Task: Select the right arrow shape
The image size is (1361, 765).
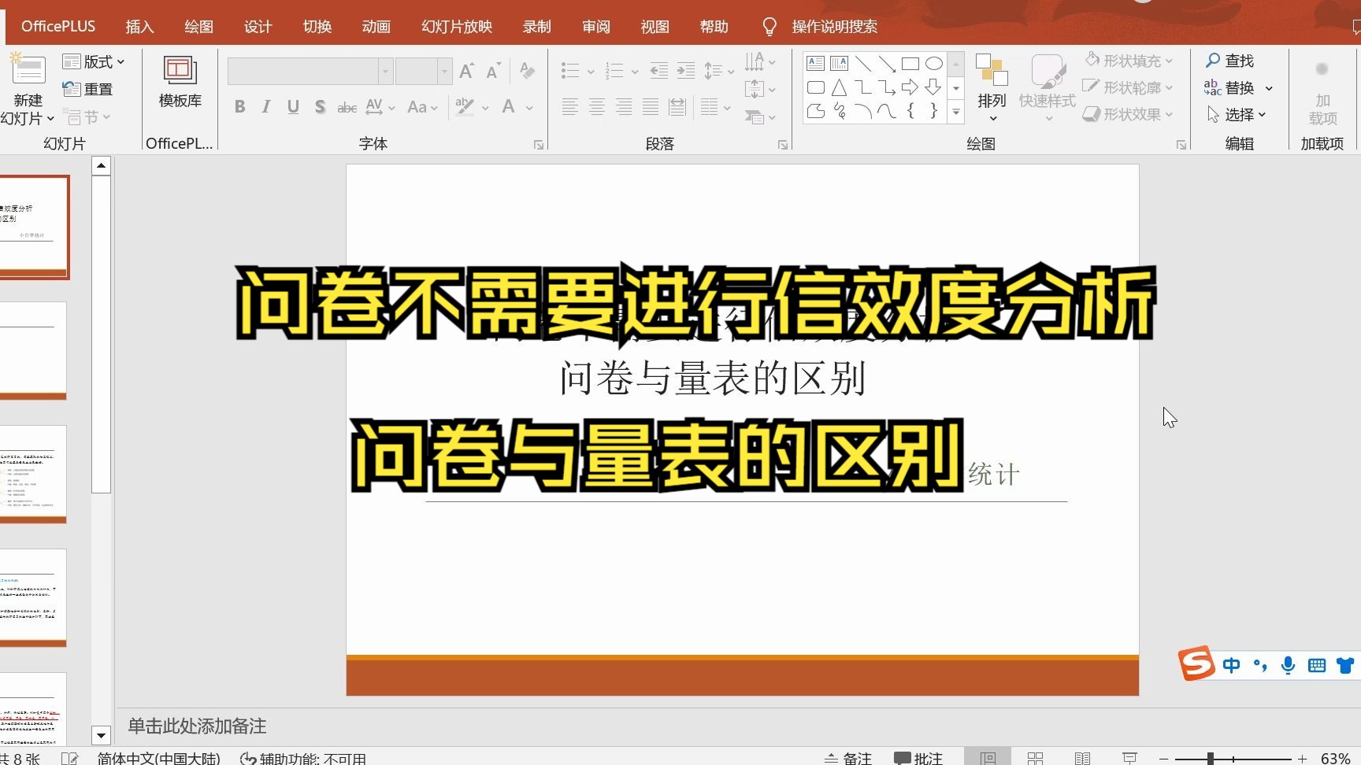Action: [910, 87]
